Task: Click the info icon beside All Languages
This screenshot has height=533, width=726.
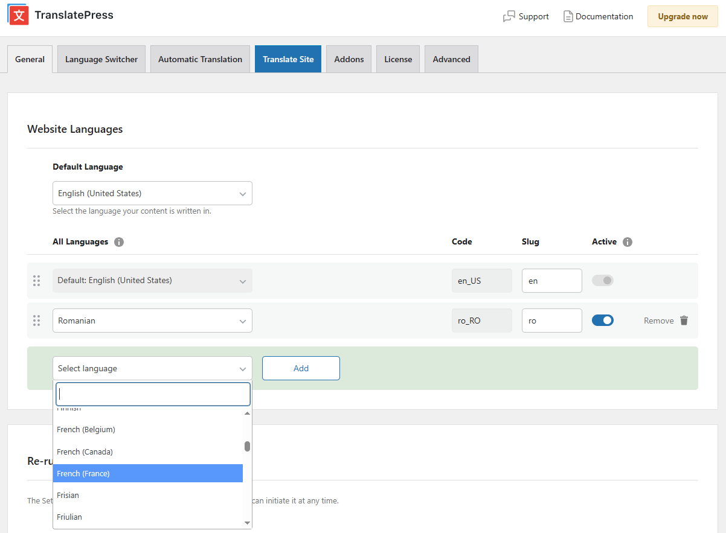Action: point(119,241)
